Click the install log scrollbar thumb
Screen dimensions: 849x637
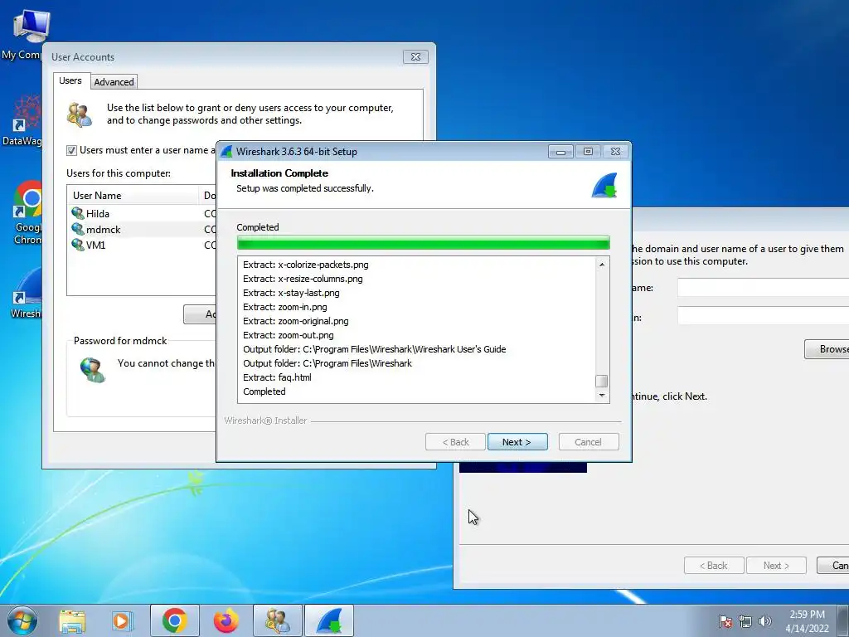pos(602,381)
